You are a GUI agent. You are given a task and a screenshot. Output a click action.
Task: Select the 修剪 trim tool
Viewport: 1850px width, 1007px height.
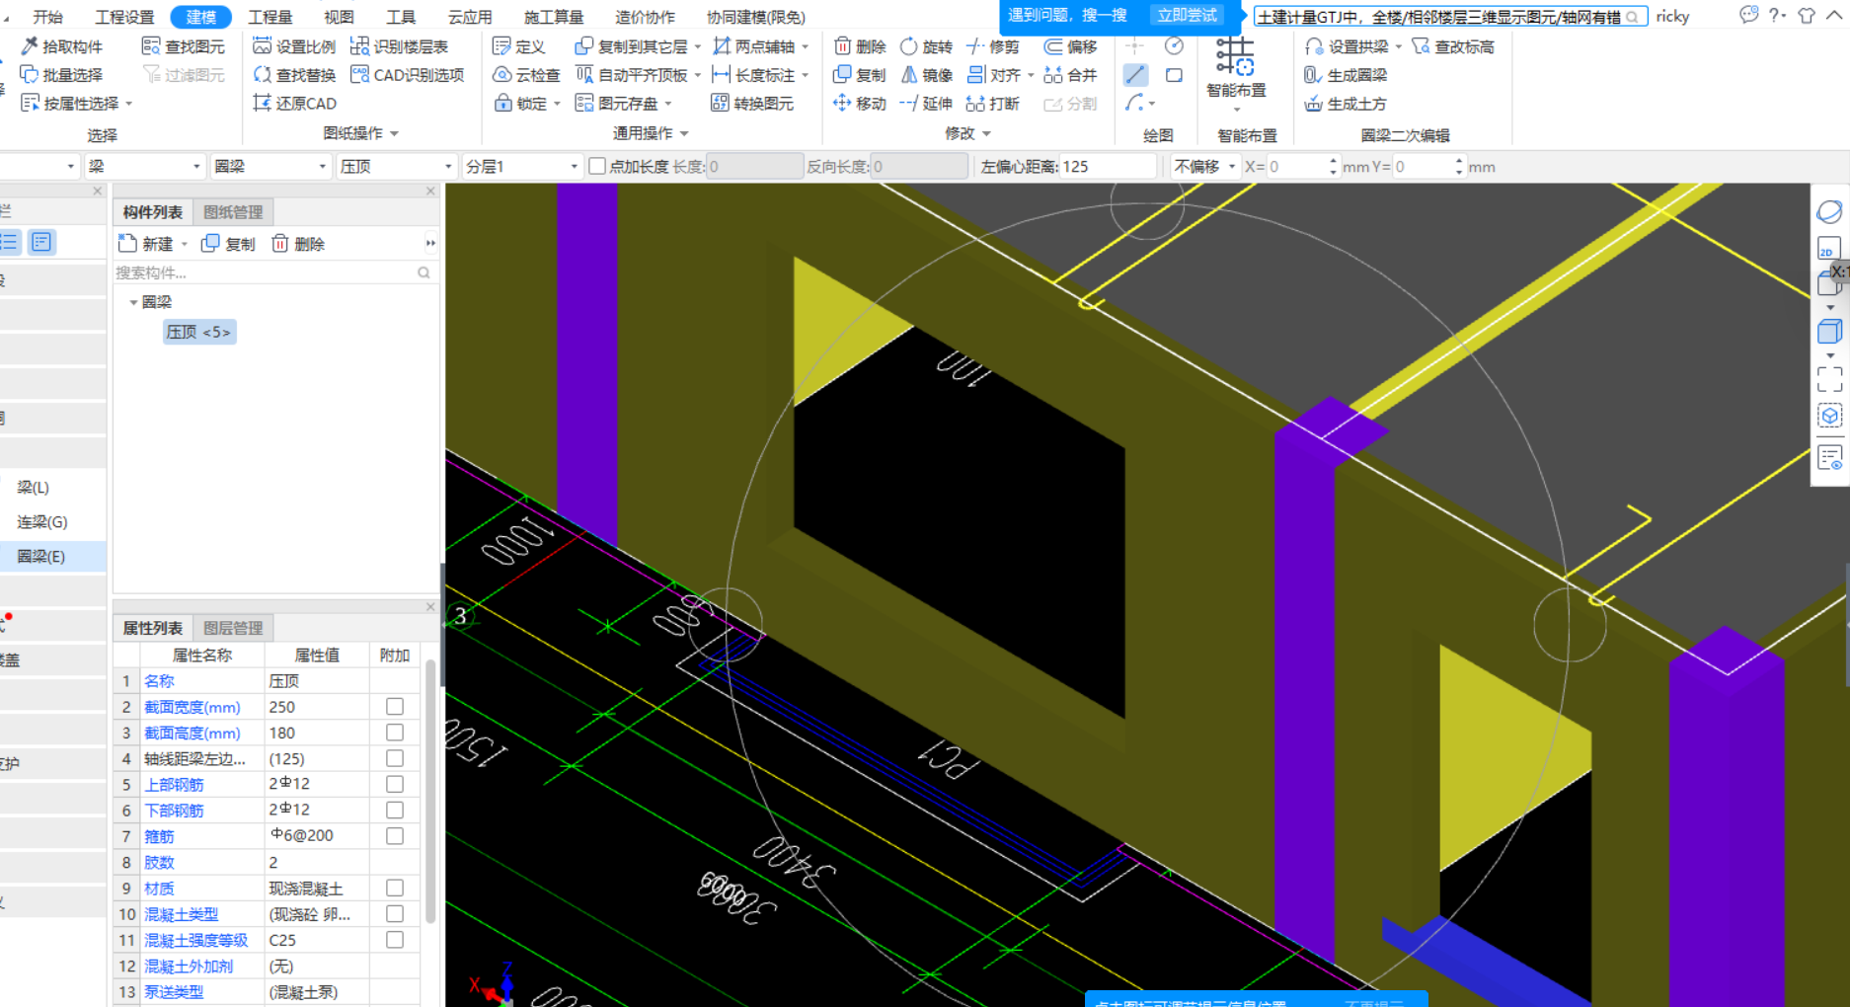click(x=992, y=46)
